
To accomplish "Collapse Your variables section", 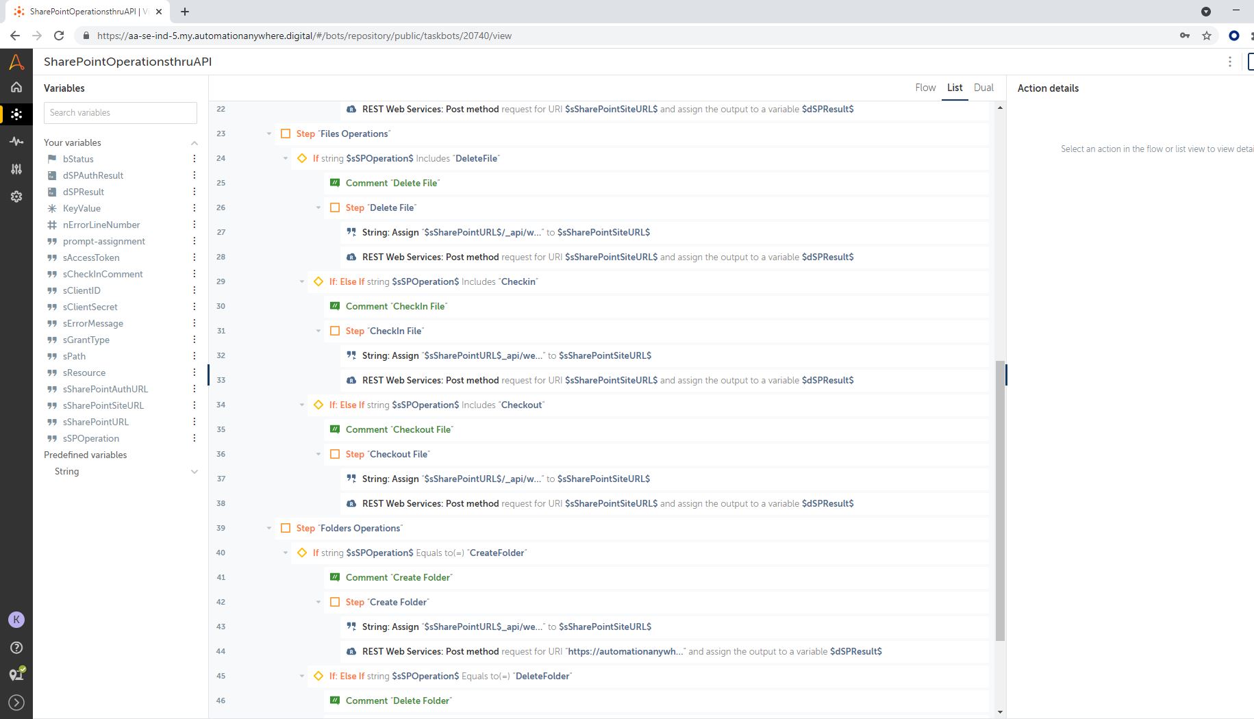I will (x=195, y=143).
